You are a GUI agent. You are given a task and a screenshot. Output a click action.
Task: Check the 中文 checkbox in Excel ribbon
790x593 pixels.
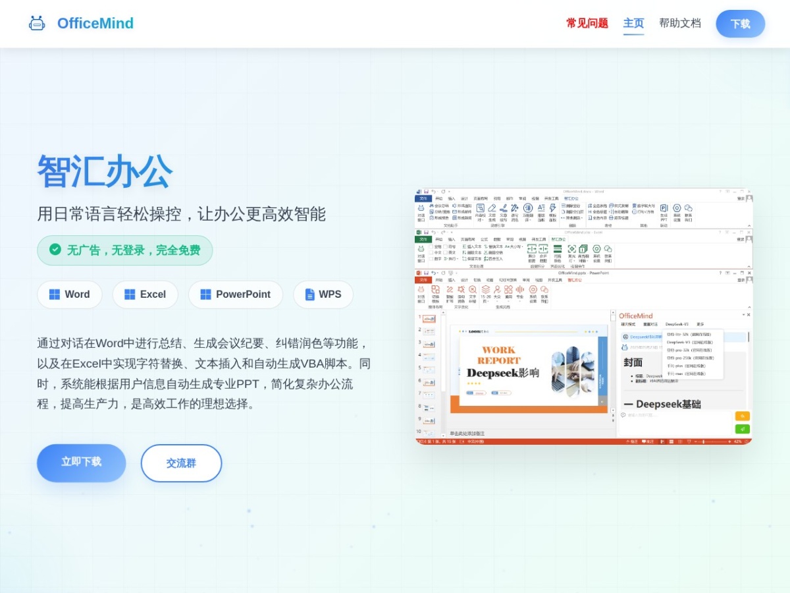[432, 252]
